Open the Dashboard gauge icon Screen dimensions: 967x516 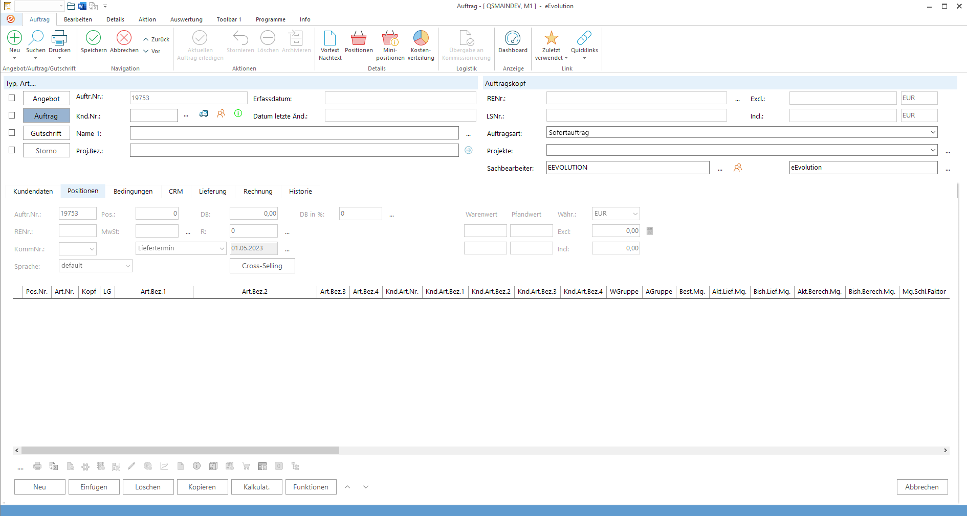pos(513,38)
